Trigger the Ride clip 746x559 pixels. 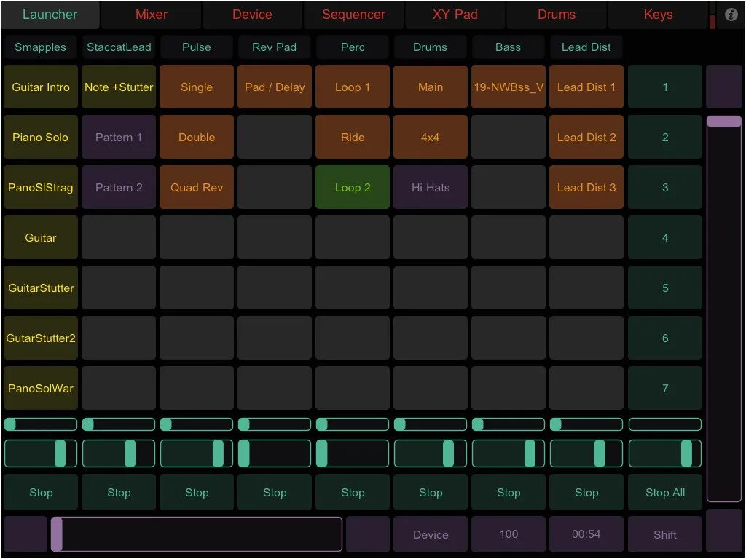point(353,137)
